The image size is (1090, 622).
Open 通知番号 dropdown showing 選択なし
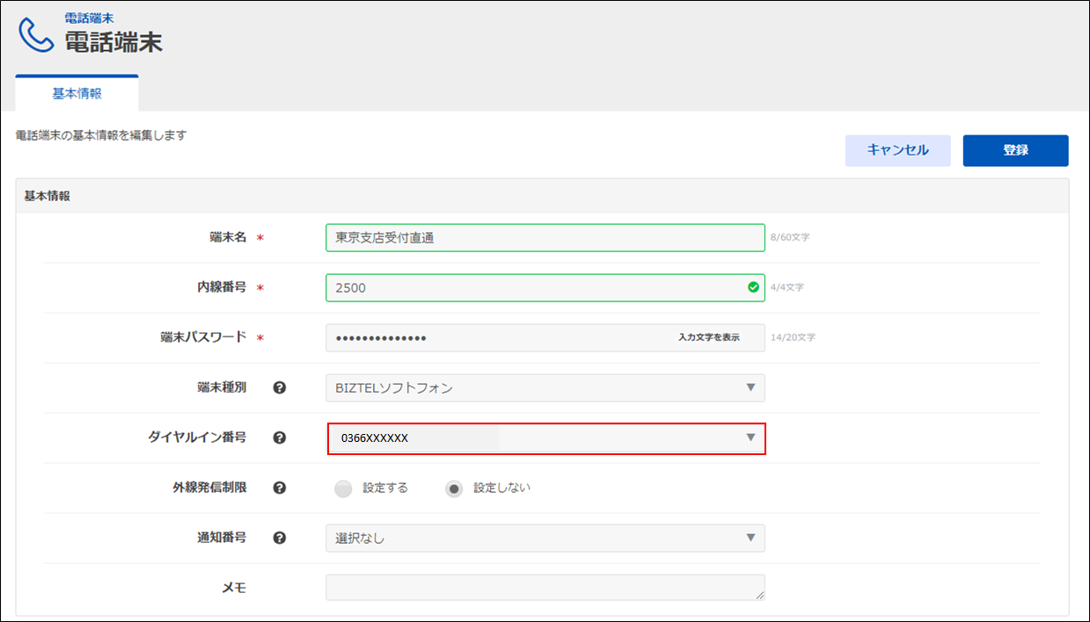click(545, 538)
